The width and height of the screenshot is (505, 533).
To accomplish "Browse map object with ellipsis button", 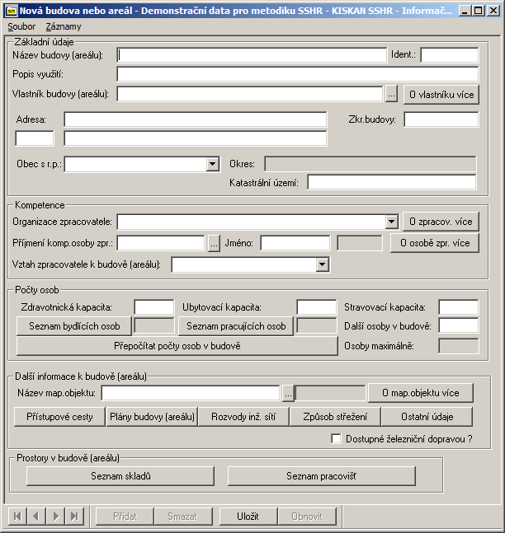I will 288,394.
